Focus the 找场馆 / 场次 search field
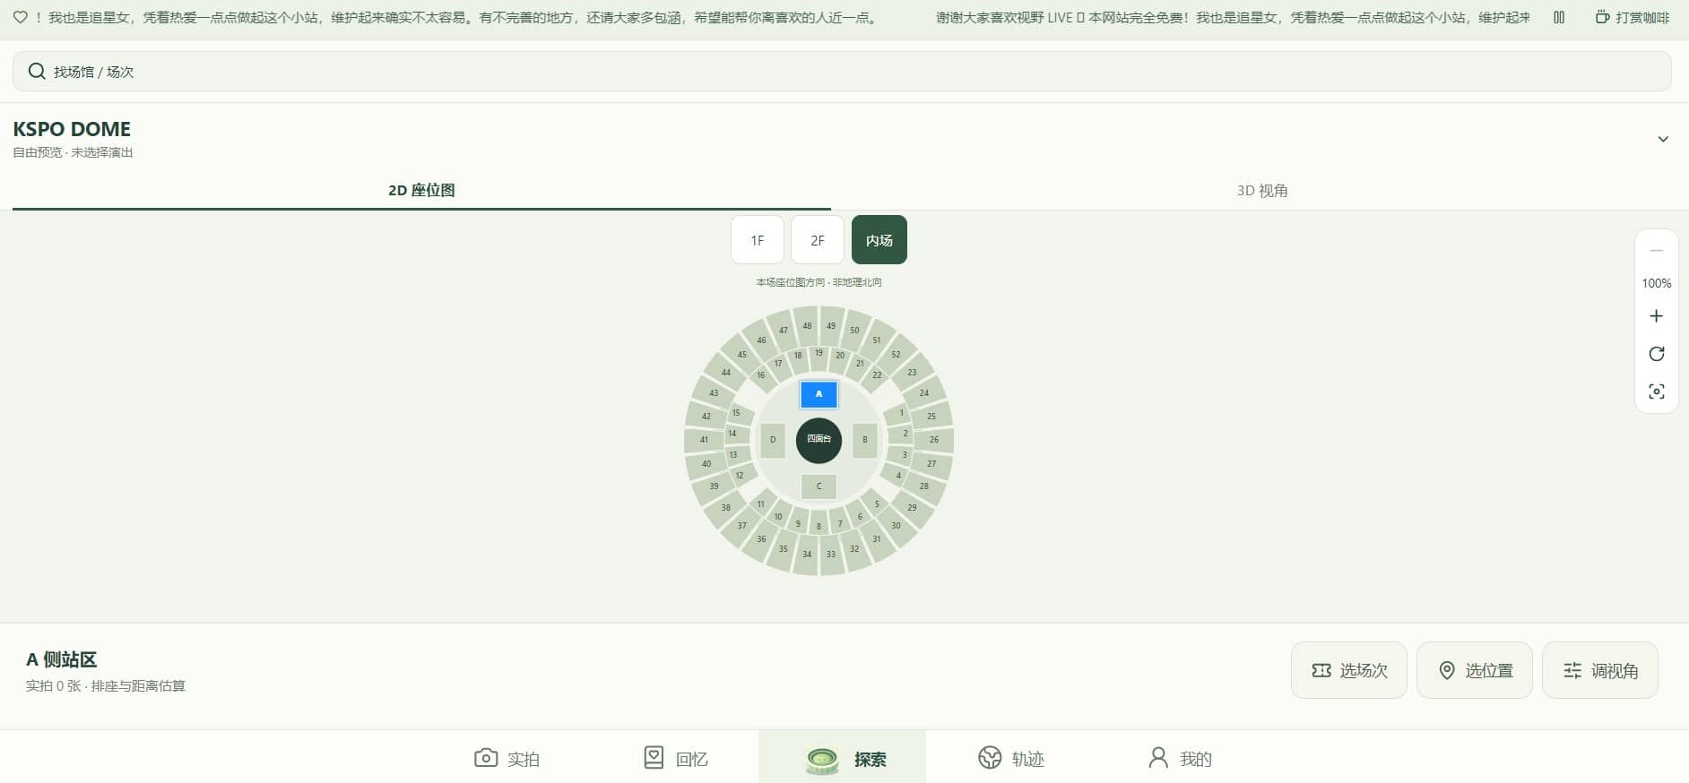 click(842, 72)
